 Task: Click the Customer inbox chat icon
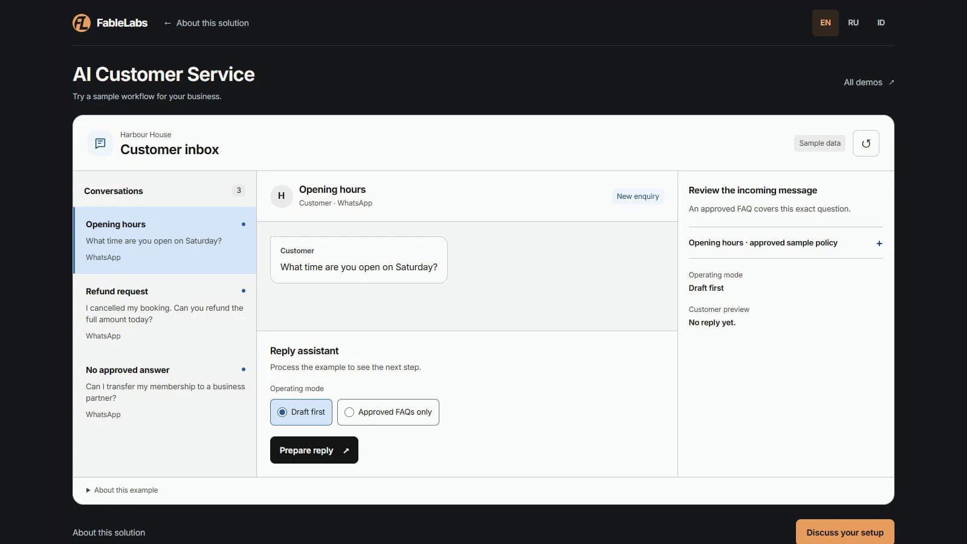(x=100, y=143)
